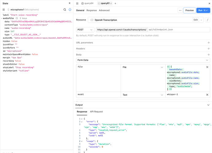Select the recording false state row

[x=12, y=61]
